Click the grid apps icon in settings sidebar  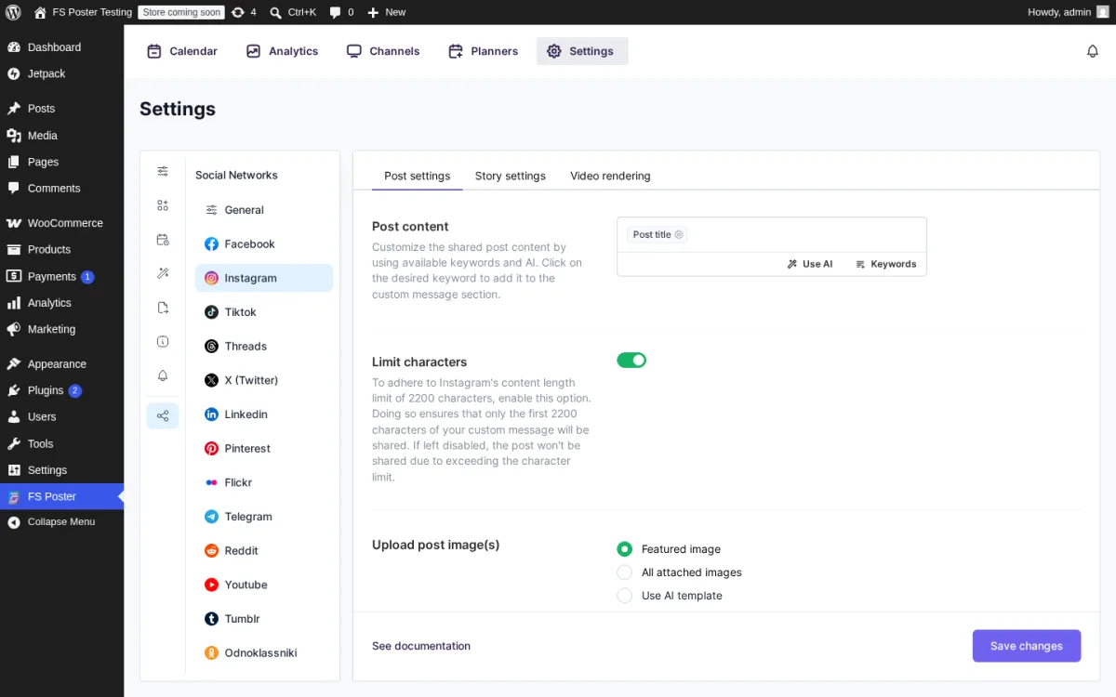[163, 205]
